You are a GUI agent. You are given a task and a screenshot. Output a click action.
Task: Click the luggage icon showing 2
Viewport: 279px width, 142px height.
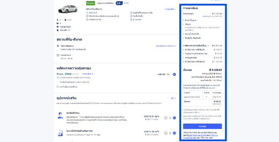(65, 20)
